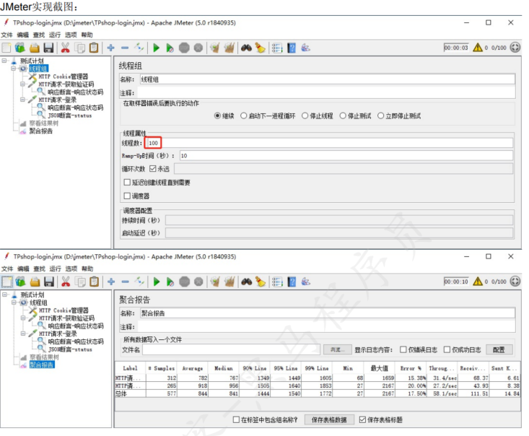Open Function Helper list icon in top window

pyautogui.click(x=277, y=48)
